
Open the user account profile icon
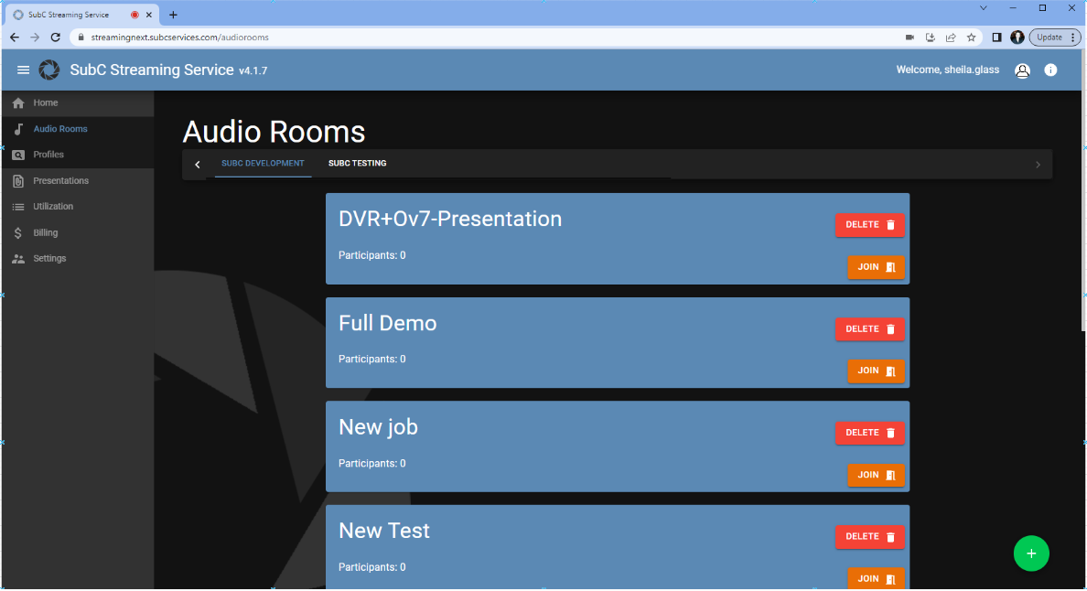(1022, 70)
